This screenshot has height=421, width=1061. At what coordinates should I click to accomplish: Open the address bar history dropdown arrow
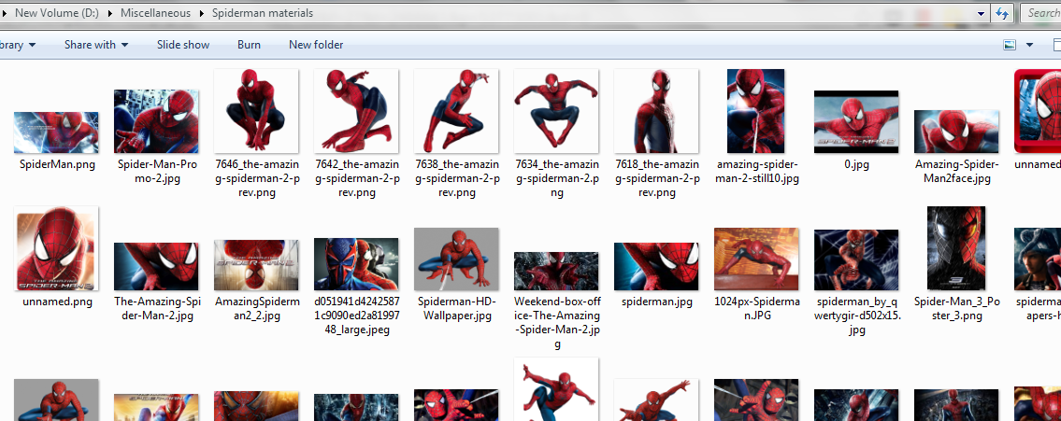982,13
